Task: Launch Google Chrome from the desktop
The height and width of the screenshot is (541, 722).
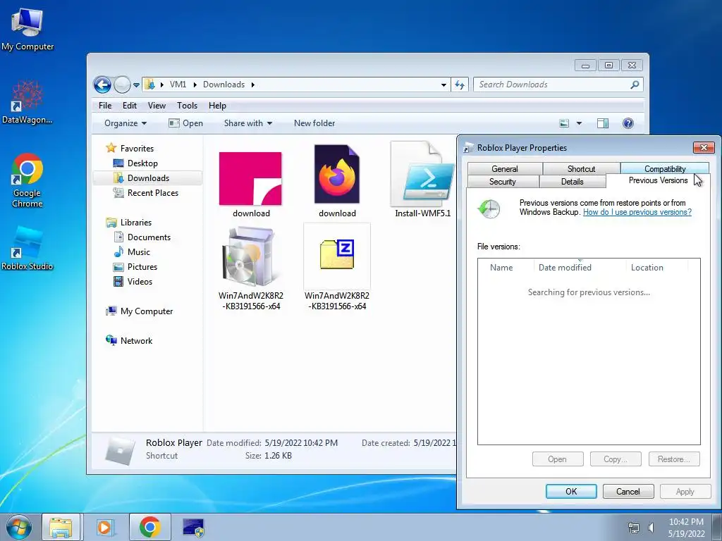Action: [x=27, y=180]
